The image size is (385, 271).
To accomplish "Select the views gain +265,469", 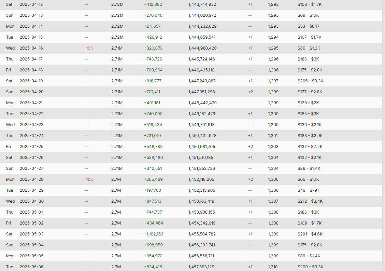I will tap(153, 179).
